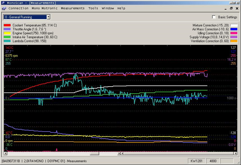This screenshot has width=241, height=165.
Task: Click the 'Air Mass Correction (-10..6)' label
Action: point(210,29)
